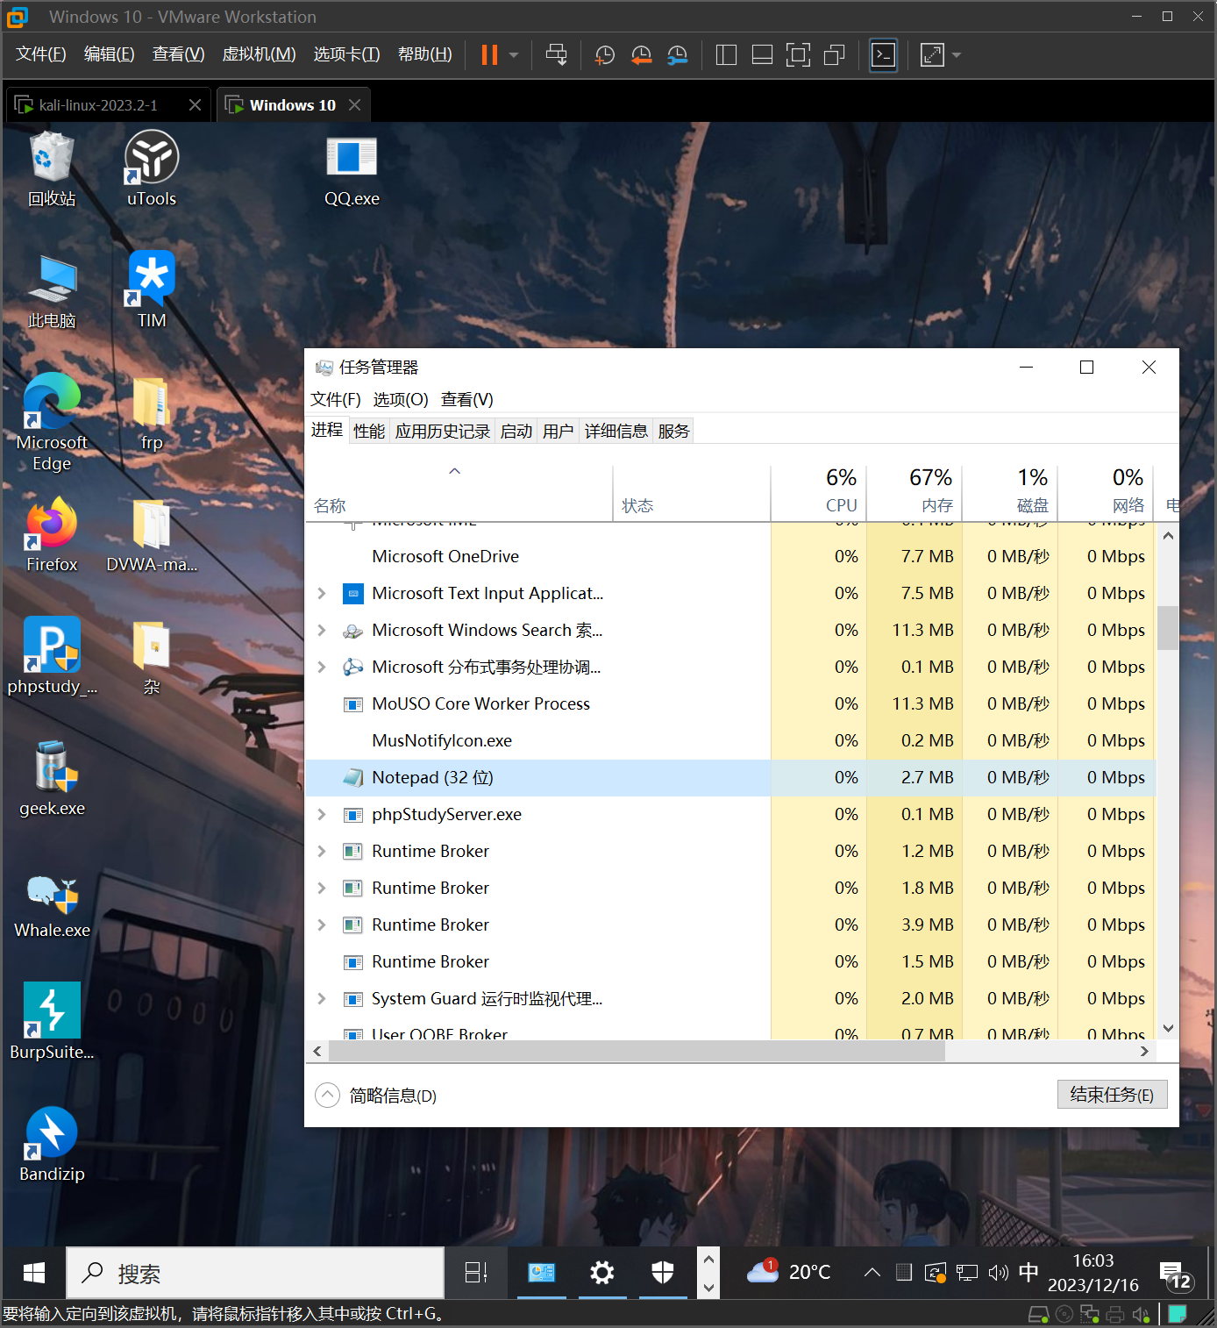Take a VM snapshot with the clock icon
This screenshot has width=1217, height=1328.
coord(604,55)
